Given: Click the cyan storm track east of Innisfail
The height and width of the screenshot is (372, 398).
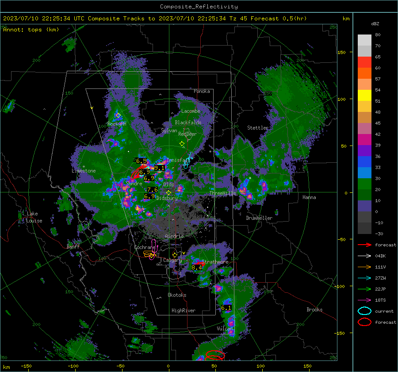Looking at the screenshot, I should 188,161.
